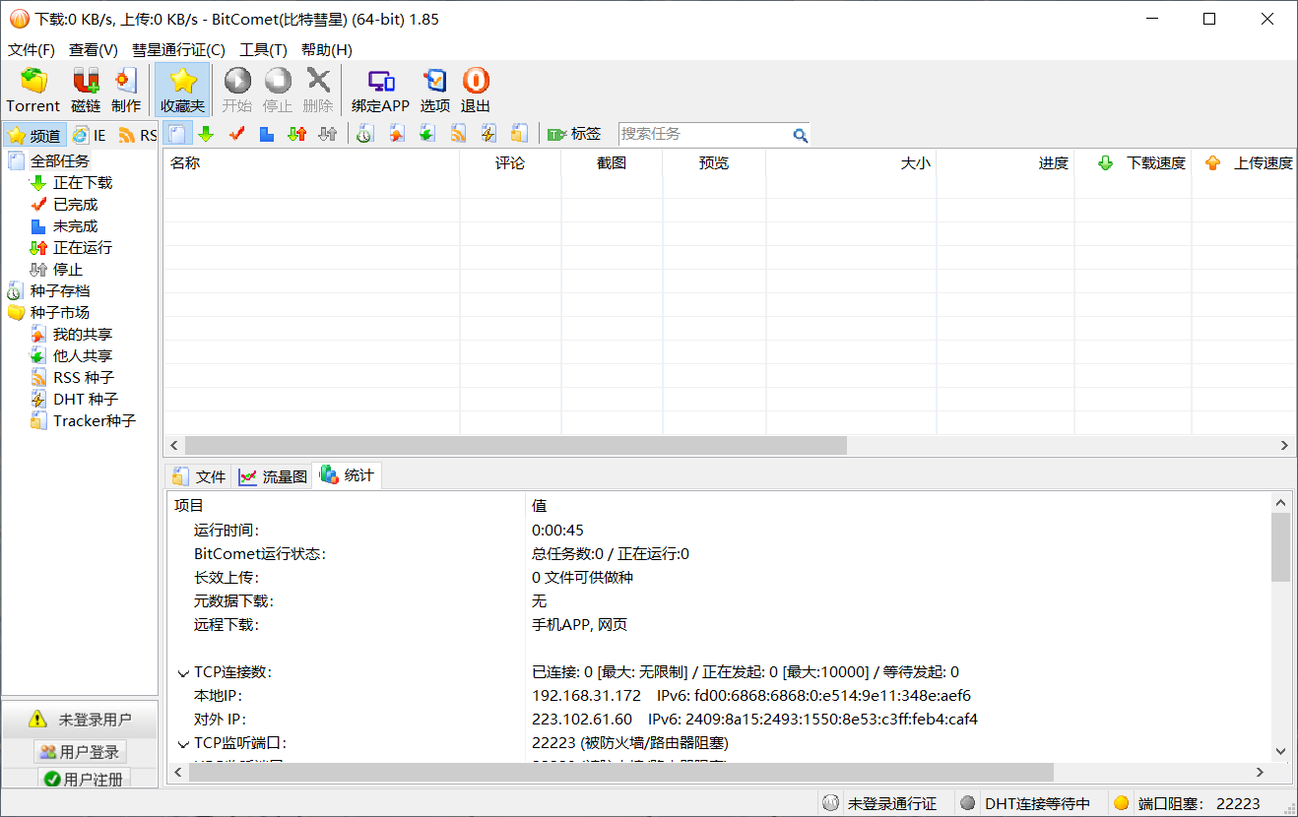Click the Tracker torrent folder filter icon
Image resolution: width=1298 pixels, height=817 pixels.
pos(519,134)
